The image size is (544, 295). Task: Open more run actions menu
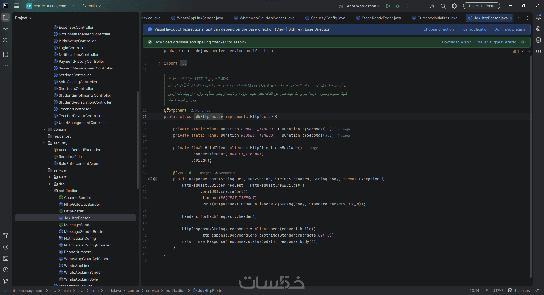pyautogui.click(x=407, y=6)
